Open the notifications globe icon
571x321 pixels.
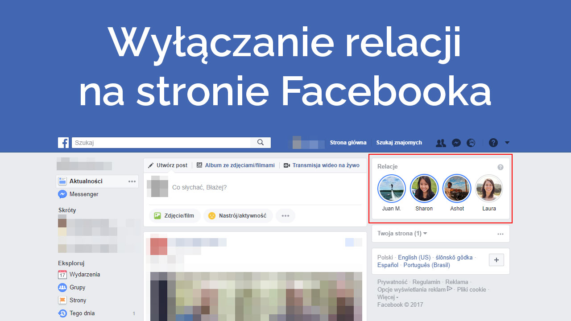click(x=471, y=143)
